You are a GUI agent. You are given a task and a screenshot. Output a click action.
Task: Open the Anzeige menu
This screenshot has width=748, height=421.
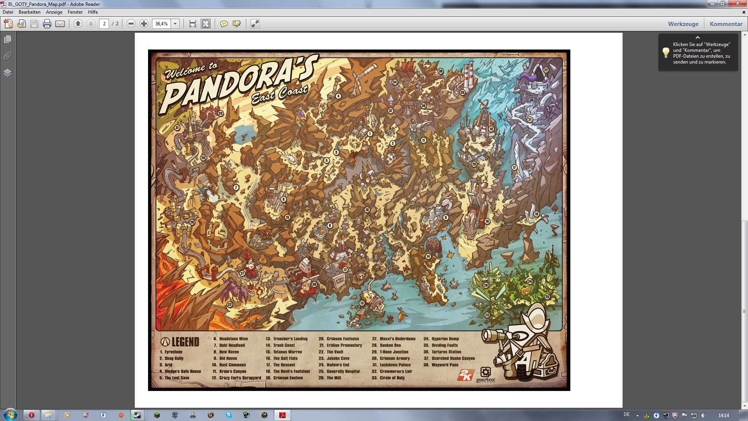click(x=54, y=12)
